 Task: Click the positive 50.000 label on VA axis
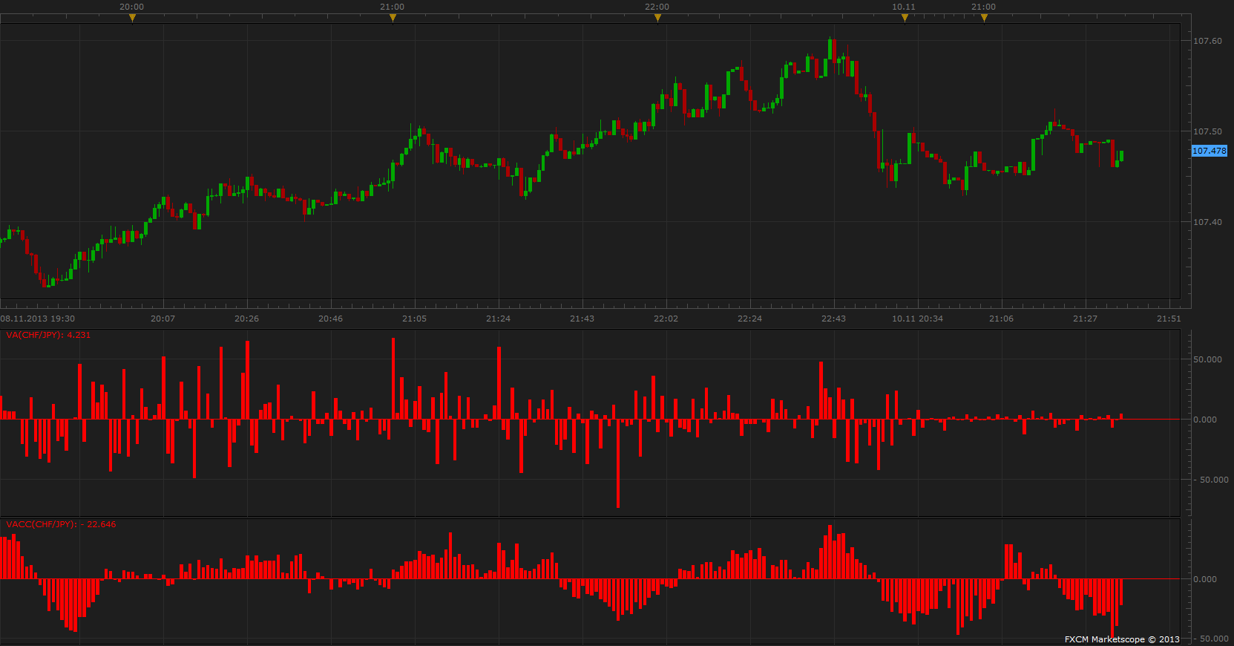click(x=1207, y=359)
